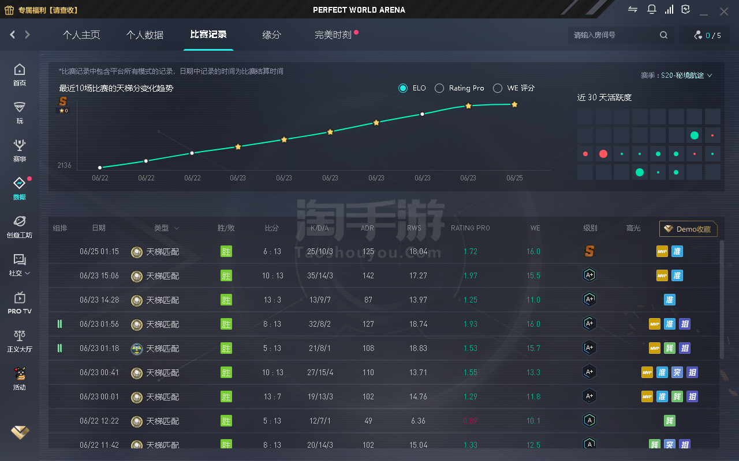Select the ELO radio button
The image size is (739, 461).
click(403, 88)
